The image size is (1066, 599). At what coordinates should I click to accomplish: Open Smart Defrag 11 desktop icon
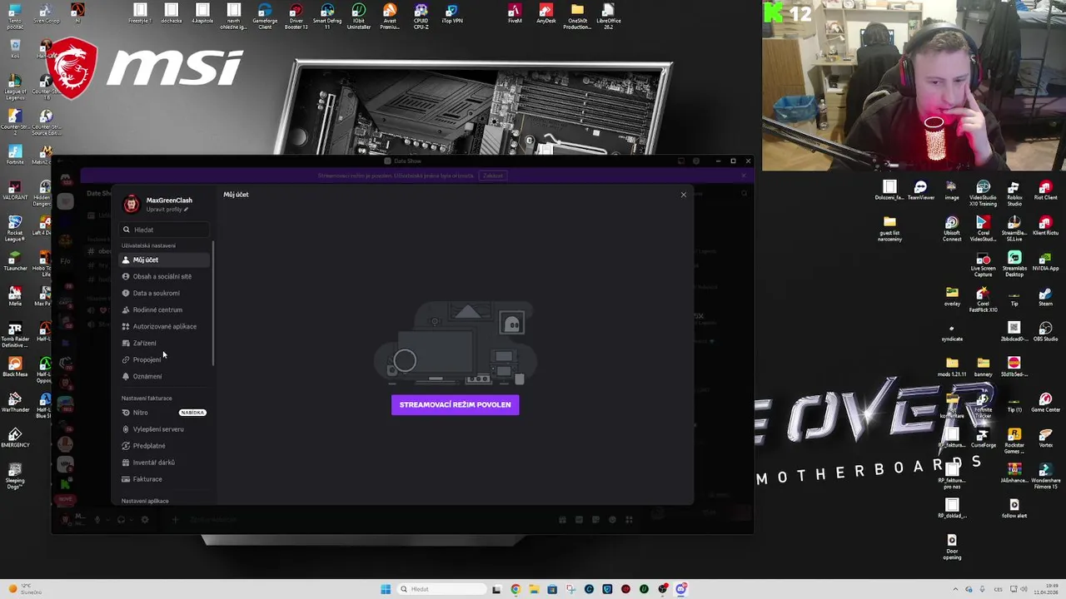pos(327,16)
